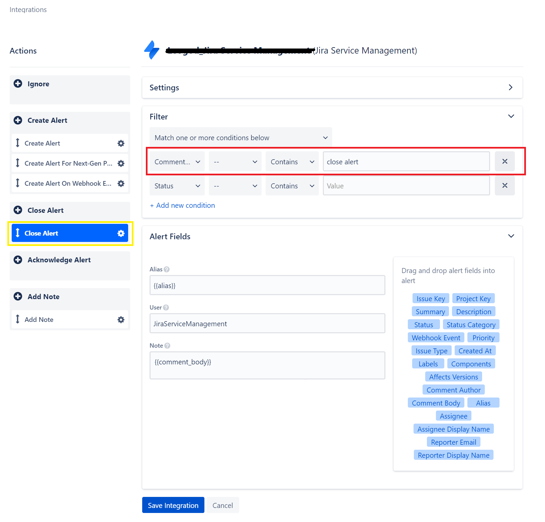Open the Contains dropdown in the Comment row
Viewport: 545px width, 522px height.
(x=292, y=162)
